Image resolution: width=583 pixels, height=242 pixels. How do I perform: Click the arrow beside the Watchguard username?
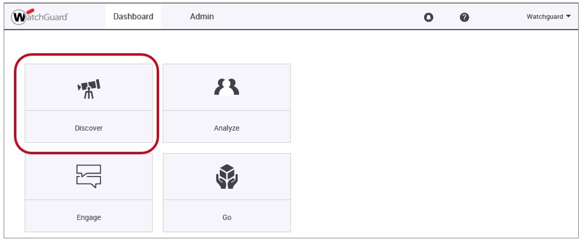[x=568, y=16]
